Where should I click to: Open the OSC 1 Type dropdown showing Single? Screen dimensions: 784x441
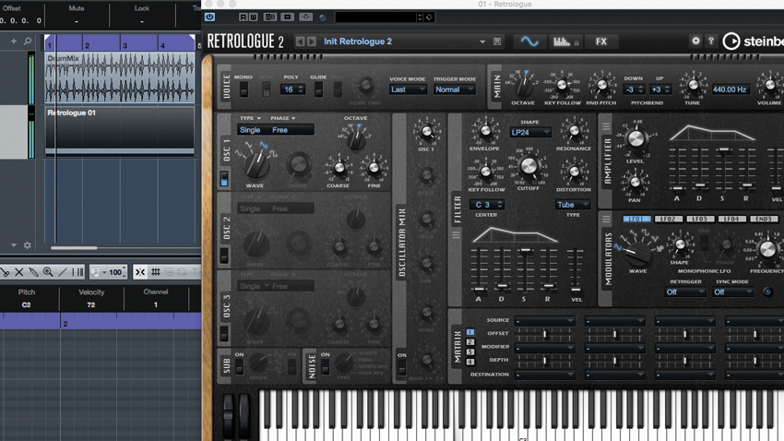tap(253, 130)
